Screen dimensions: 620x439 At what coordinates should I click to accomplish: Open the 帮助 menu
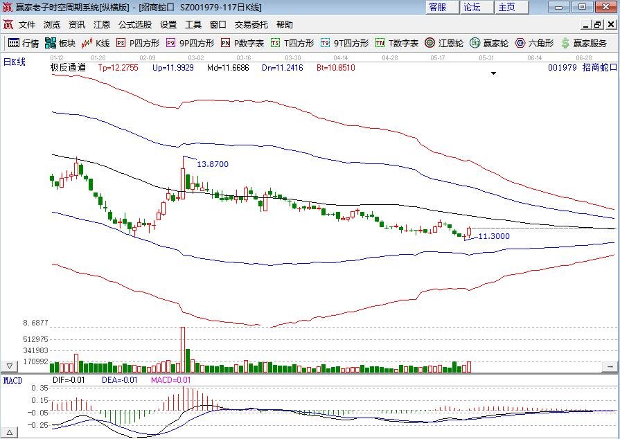click(284, 24)
